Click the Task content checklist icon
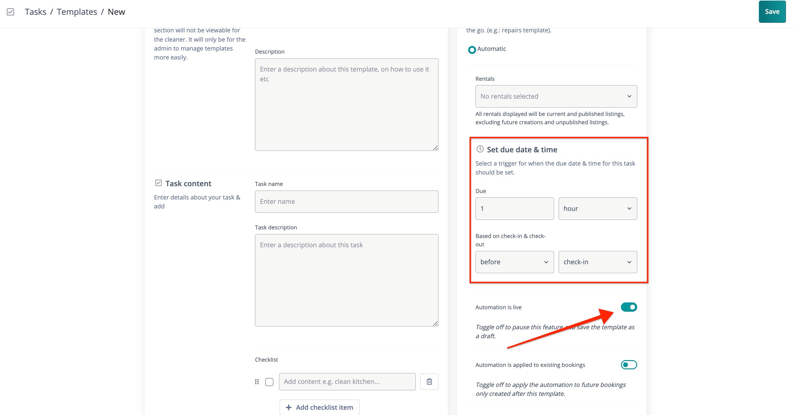Image resolution: width=794 pixels, height=415 pixels. 158,183
